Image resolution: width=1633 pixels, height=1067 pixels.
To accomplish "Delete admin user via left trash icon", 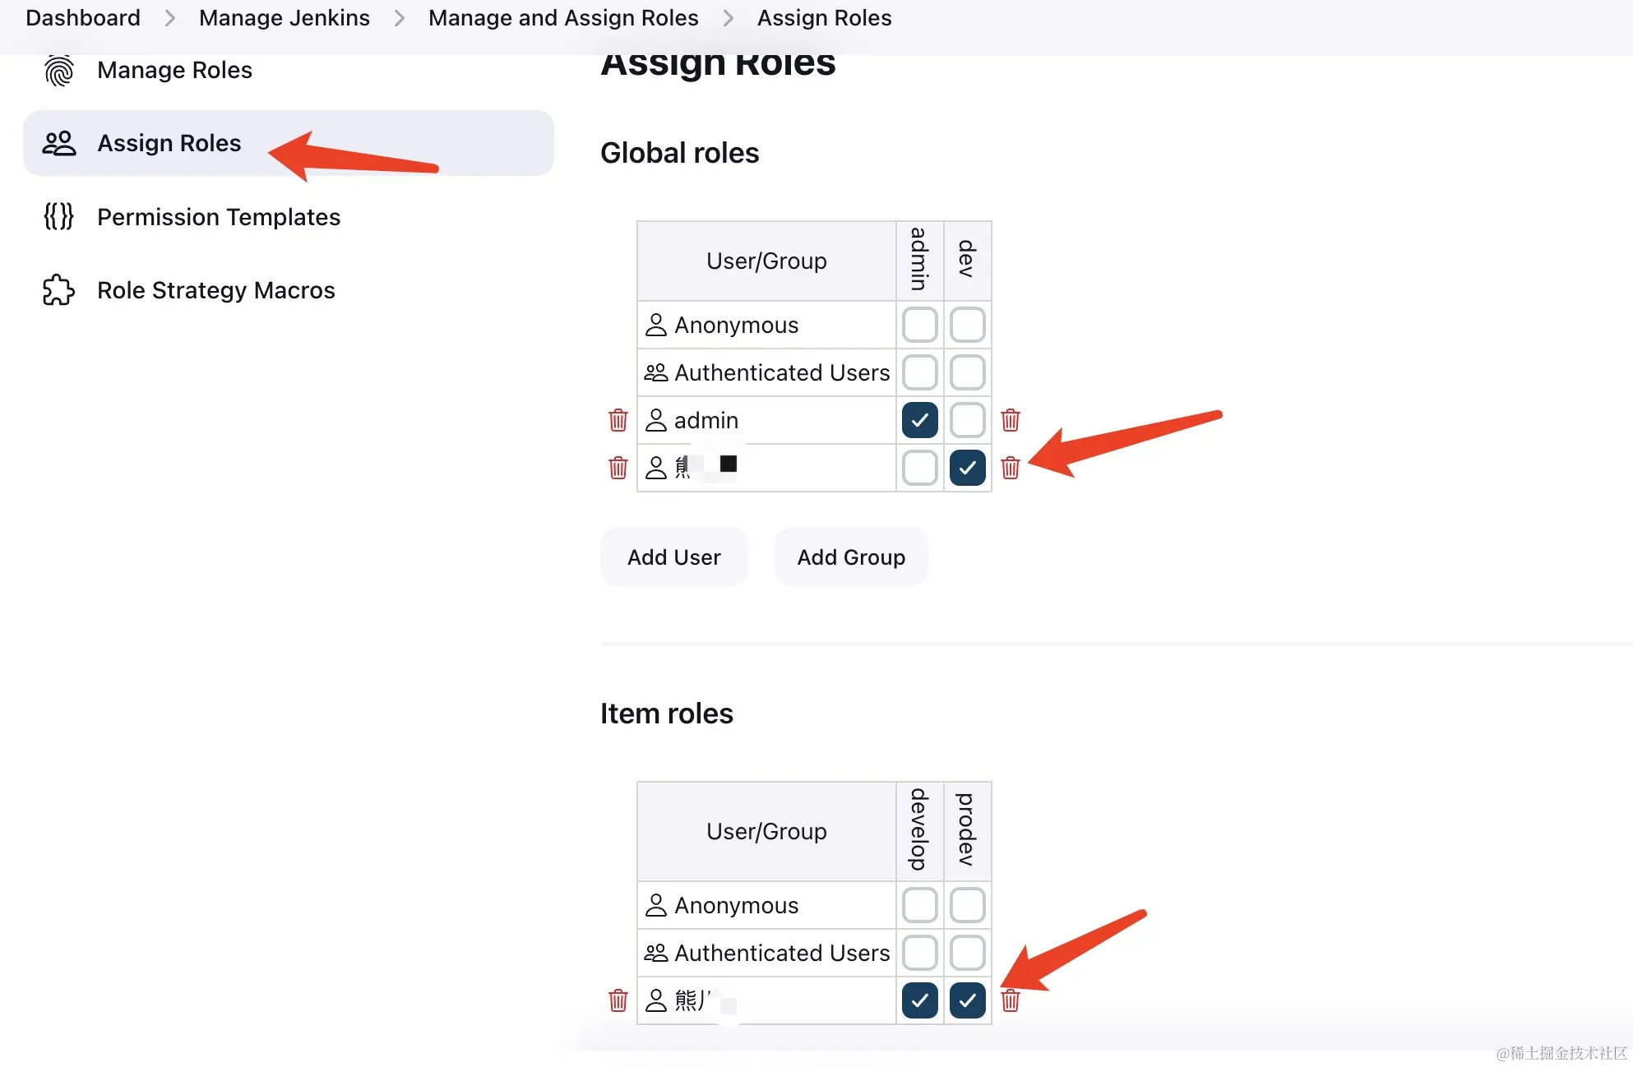I will point(618,420).
